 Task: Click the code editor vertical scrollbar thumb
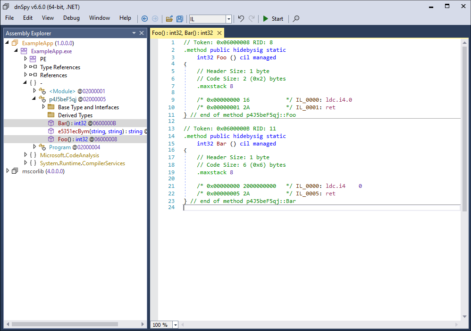464,129
